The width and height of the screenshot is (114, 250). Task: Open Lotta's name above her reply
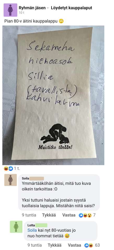[x=31, y=225]
